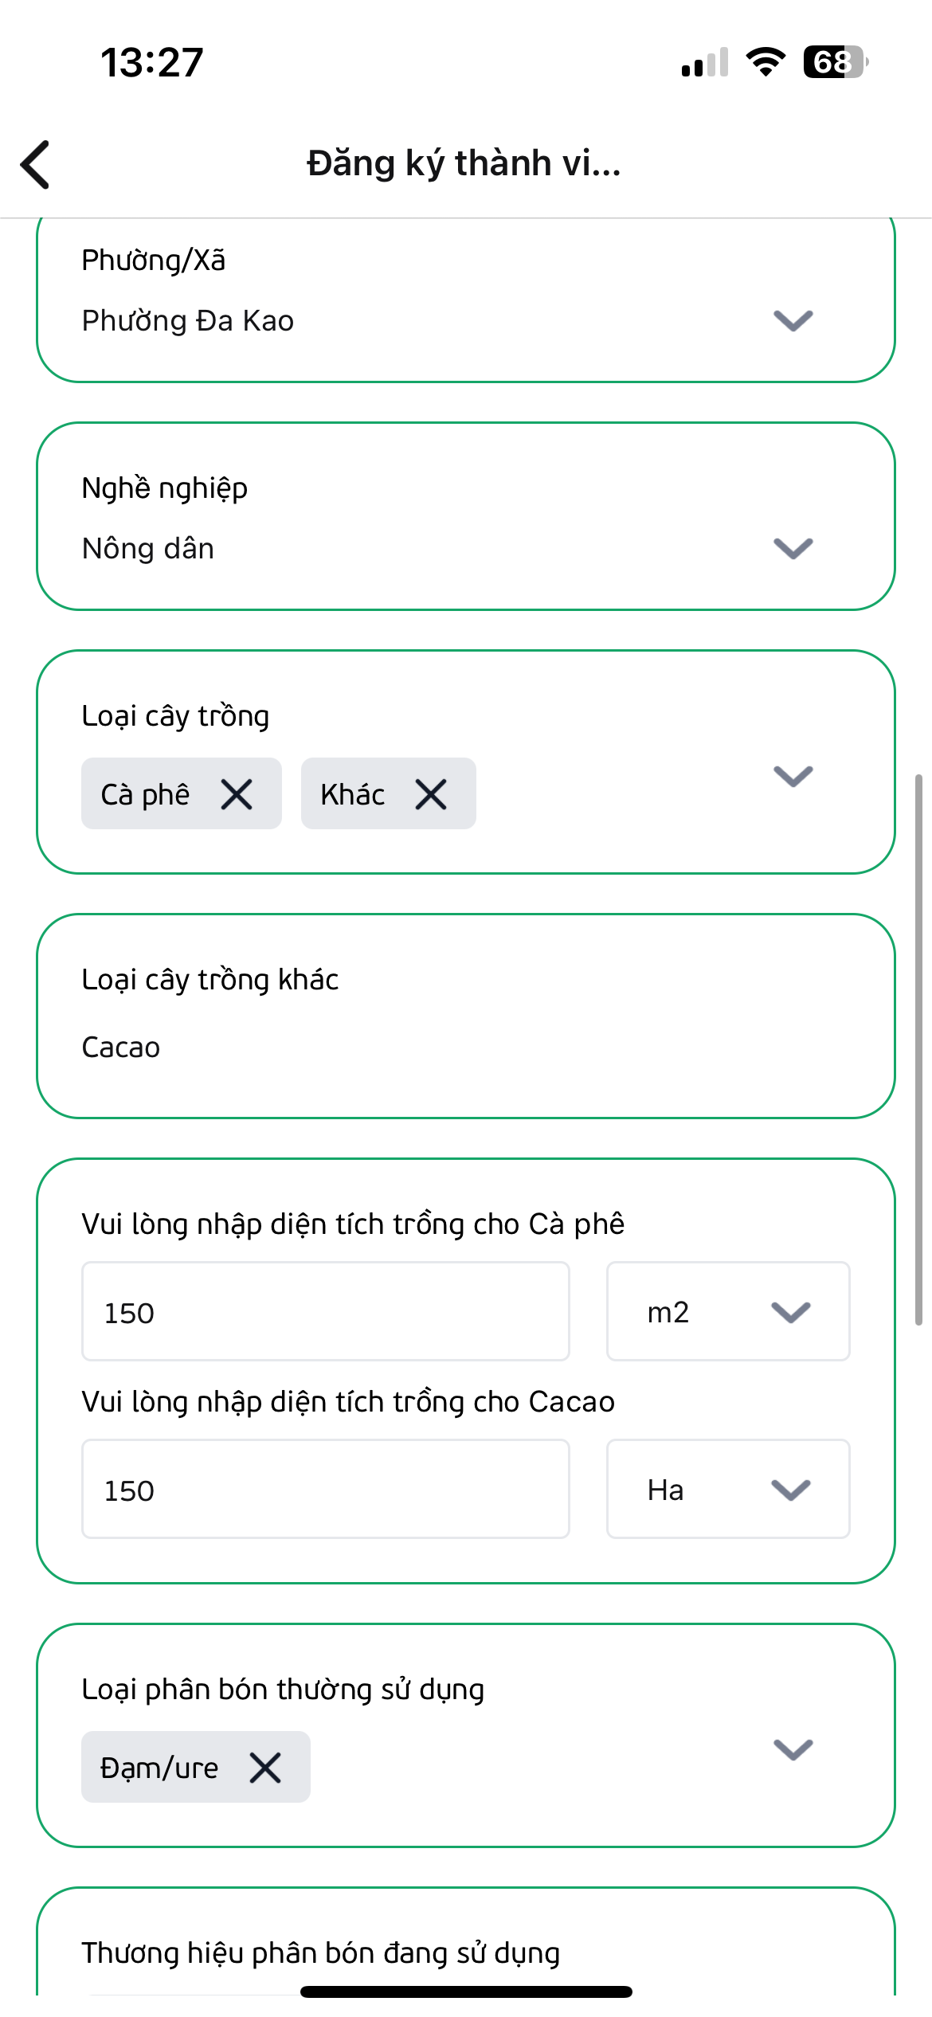Open the m2 unit selector for Cà phê
932x2017 pixels.
[x=728, y=1311]
